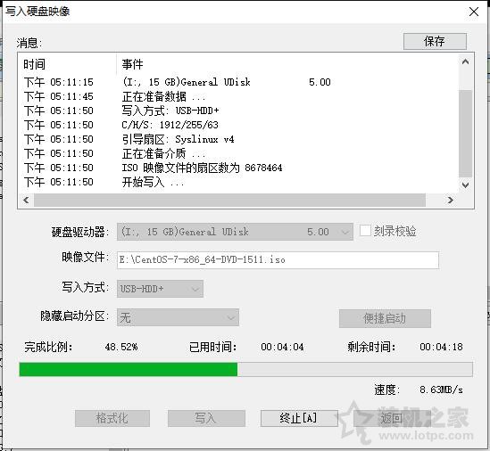490x451 pixels.
Task: Toggle the 刻录校验 checkbox
Action: click(365, 231)
